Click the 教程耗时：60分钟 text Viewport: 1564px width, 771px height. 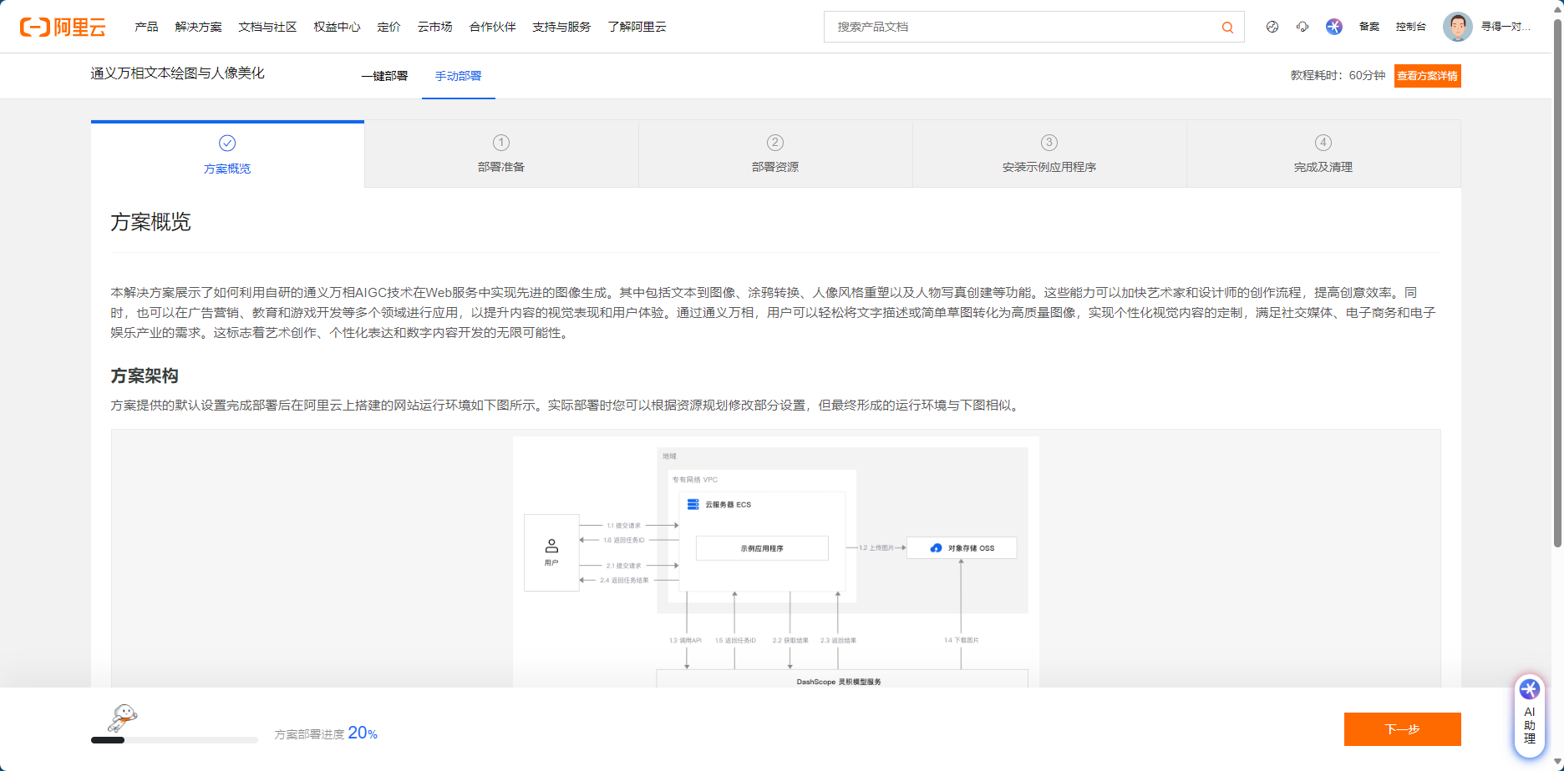[1338, 76]
